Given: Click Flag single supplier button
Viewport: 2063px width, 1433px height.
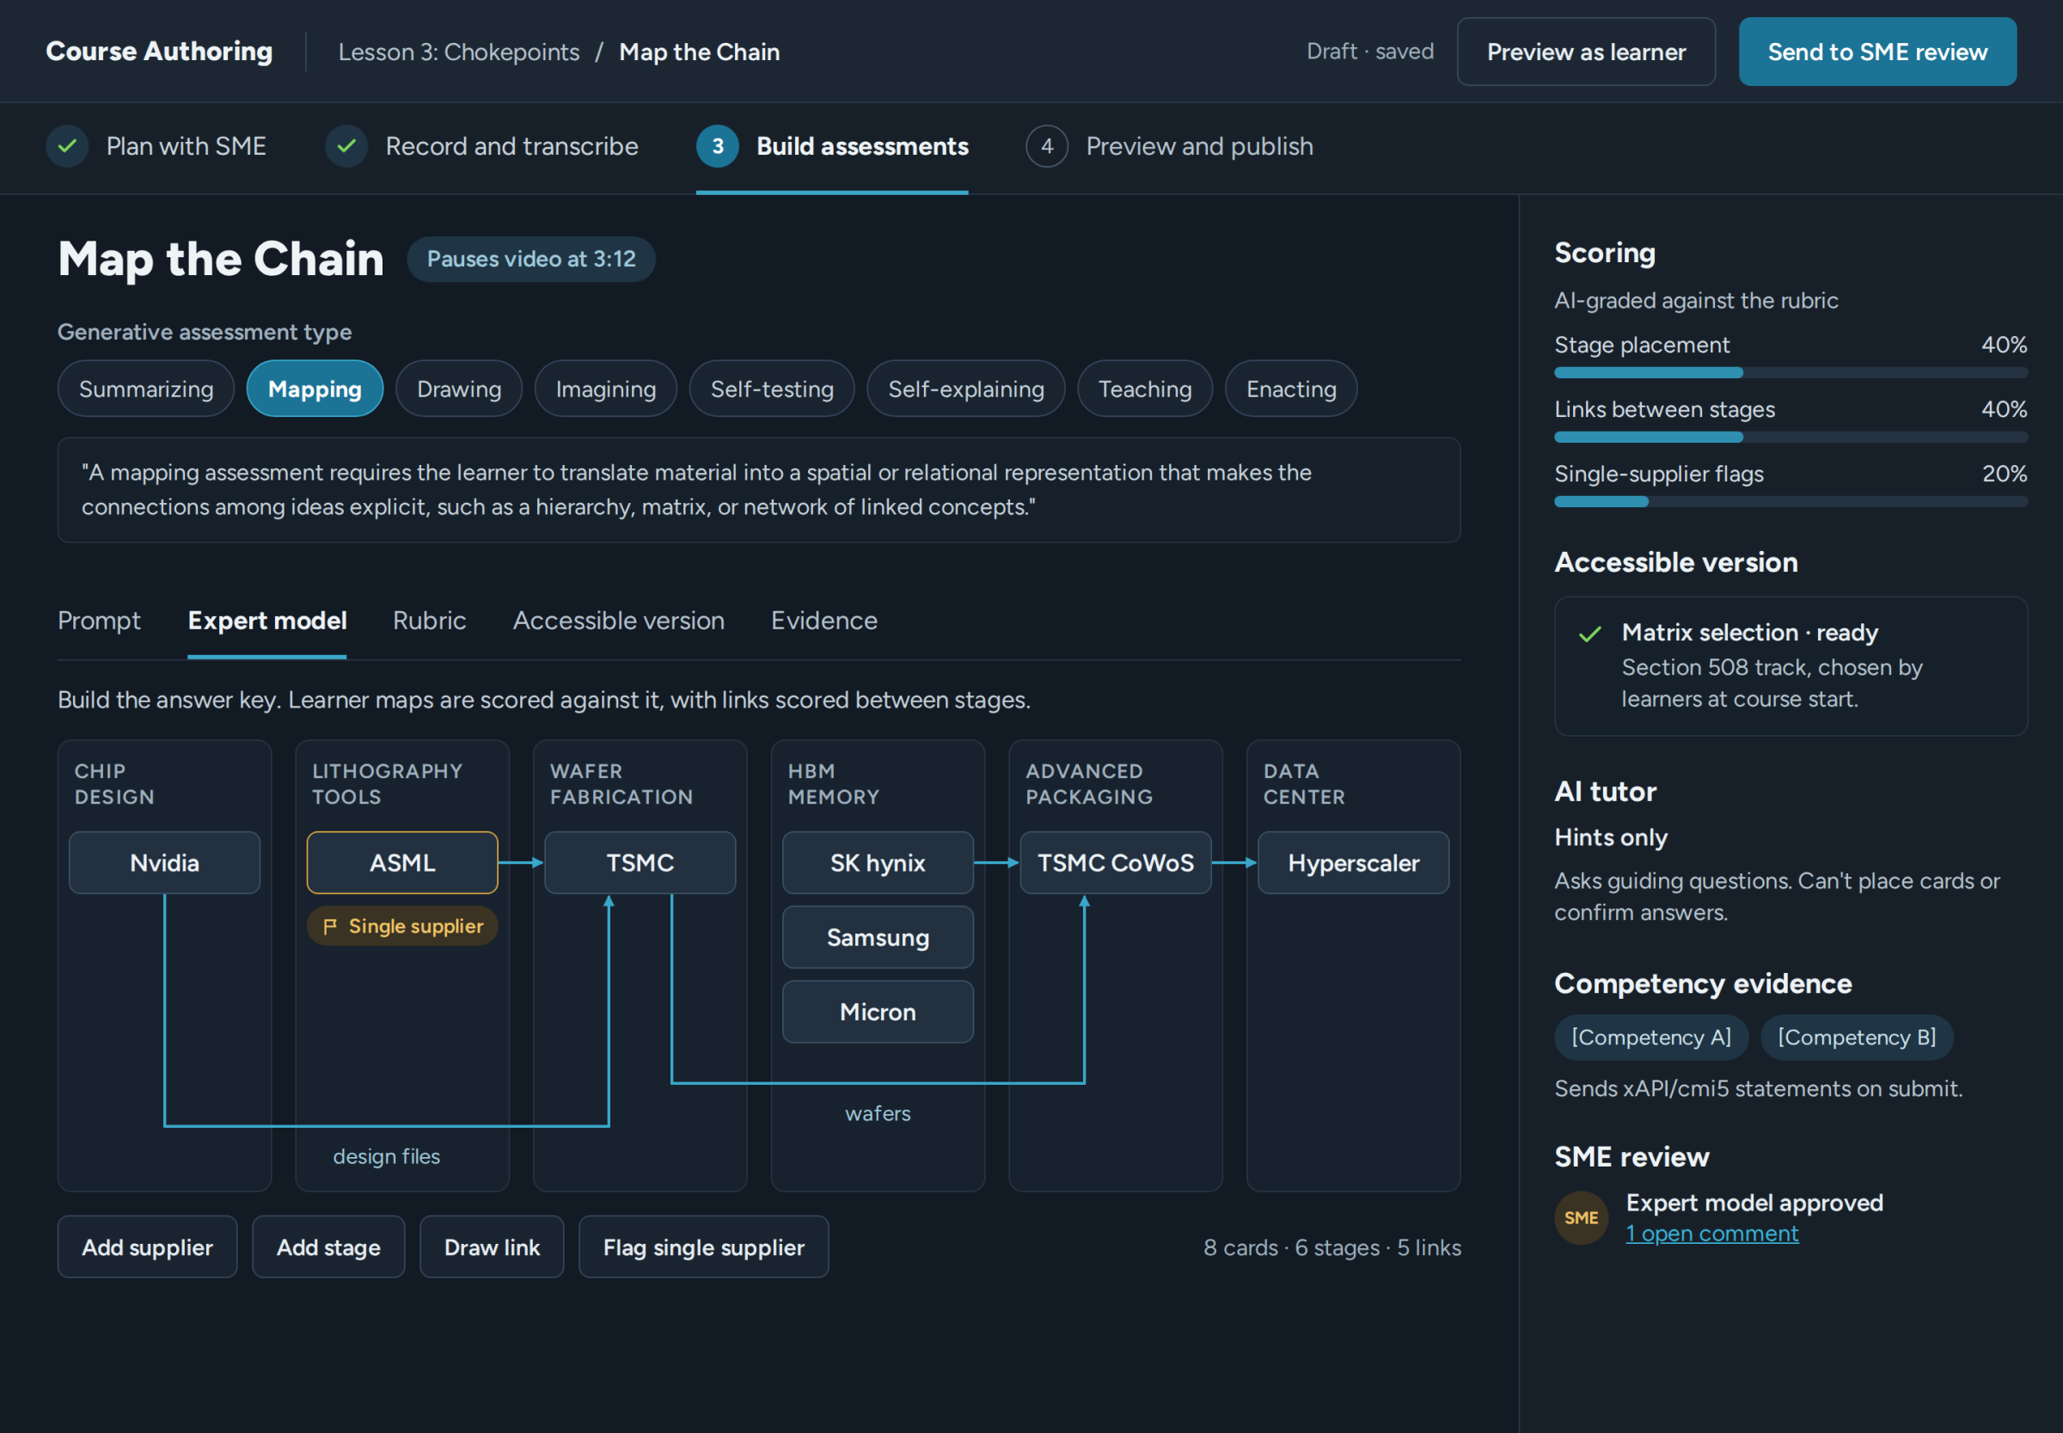Looking at the screenshot, I should (704, 1247).
